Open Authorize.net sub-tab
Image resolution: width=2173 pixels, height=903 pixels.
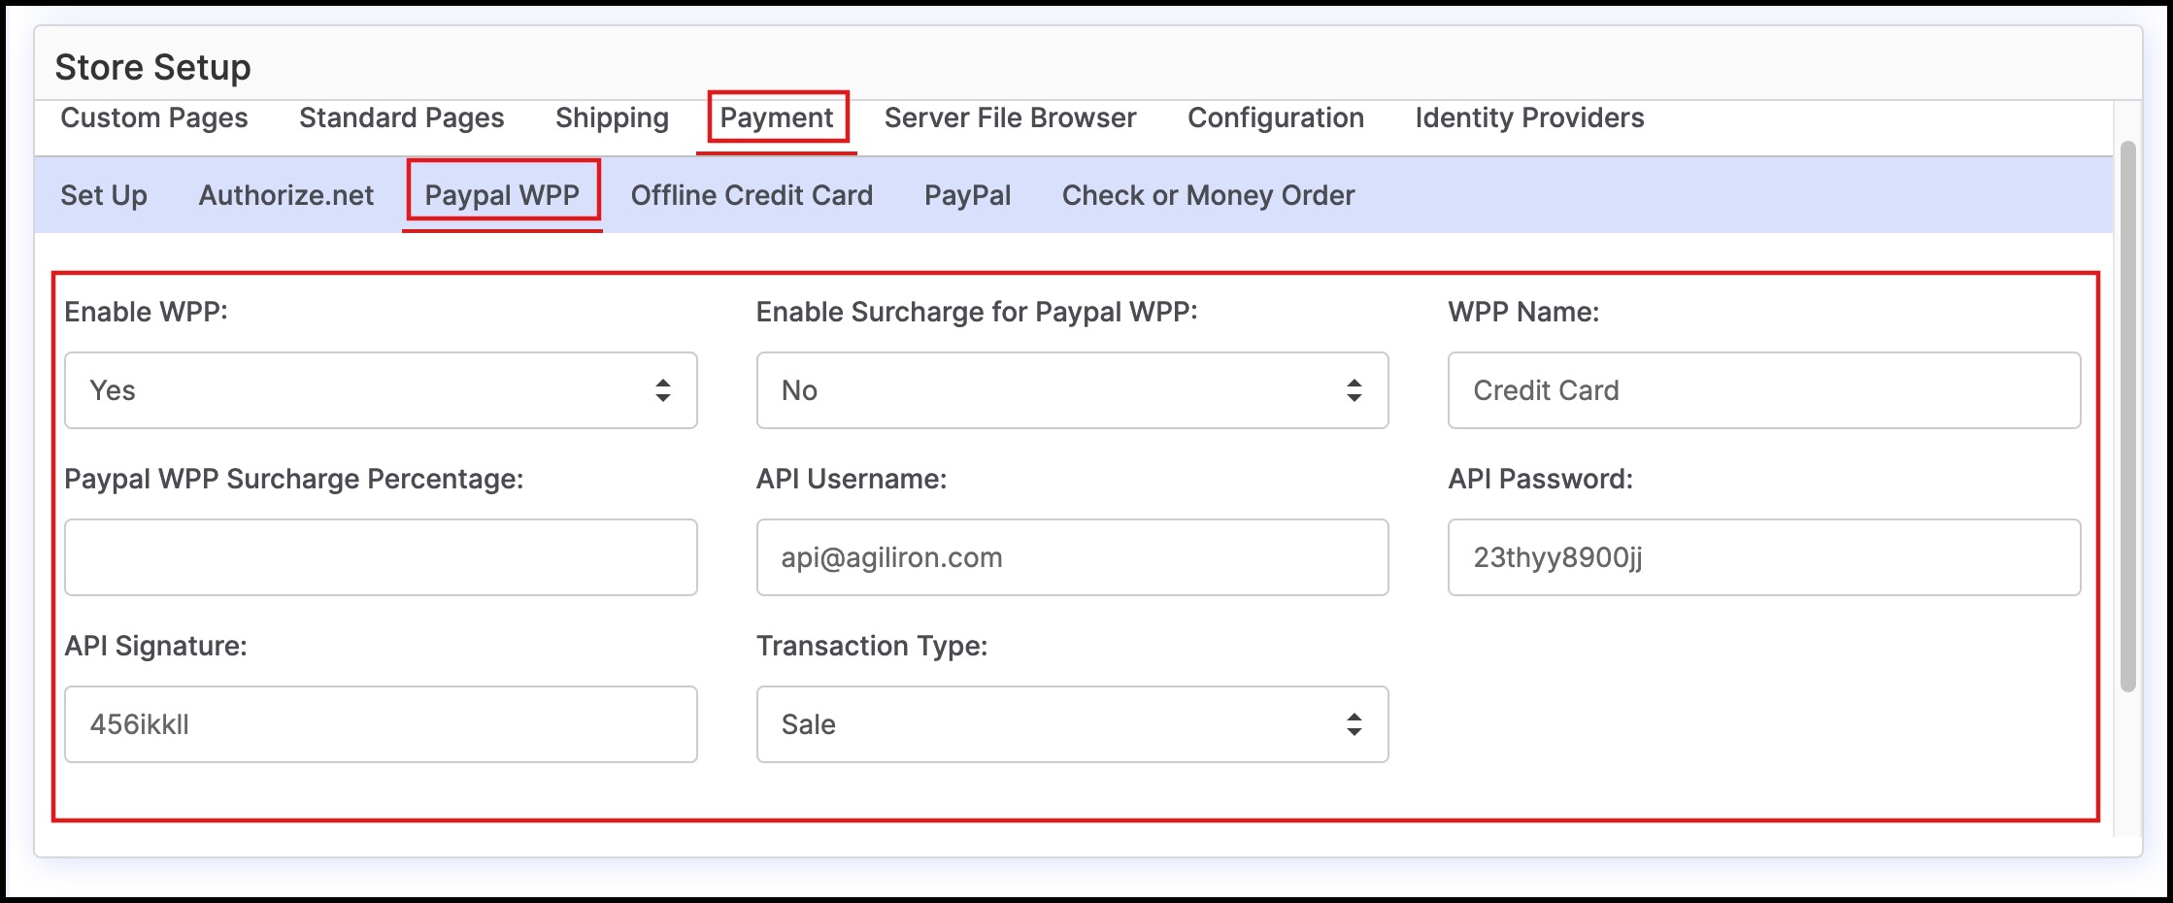286,195
